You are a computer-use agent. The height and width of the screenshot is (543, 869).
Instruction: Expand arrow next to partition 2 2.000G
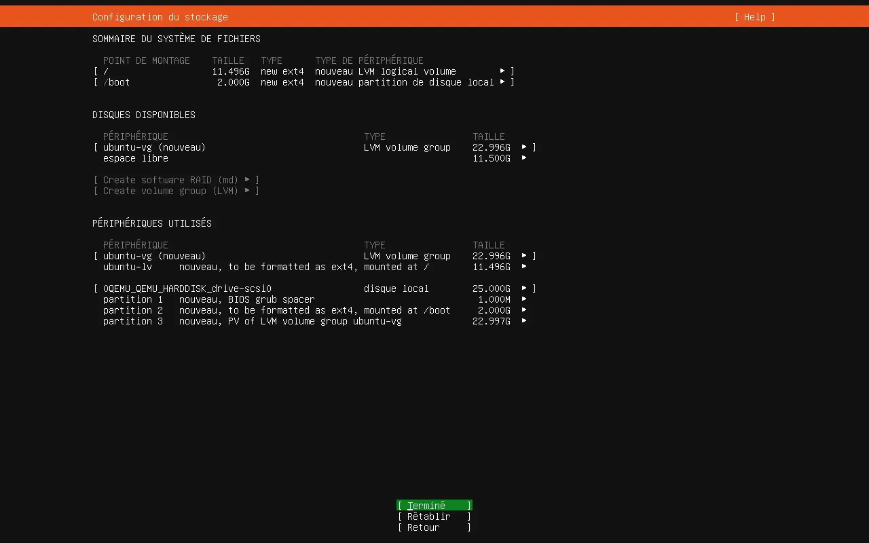(524, 310)
